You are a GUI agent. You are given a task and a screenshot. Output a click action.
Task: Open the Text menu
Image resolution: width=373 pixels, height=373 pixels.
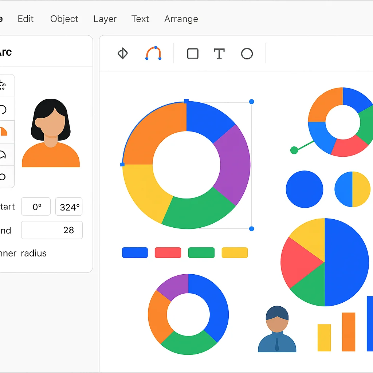pos(140,19)
